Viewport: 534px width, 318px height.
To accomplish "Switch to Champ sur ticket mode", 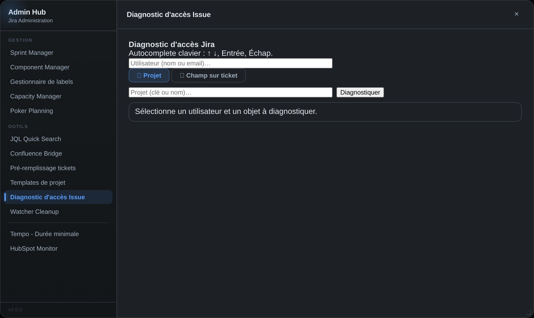I will (208, 75).
